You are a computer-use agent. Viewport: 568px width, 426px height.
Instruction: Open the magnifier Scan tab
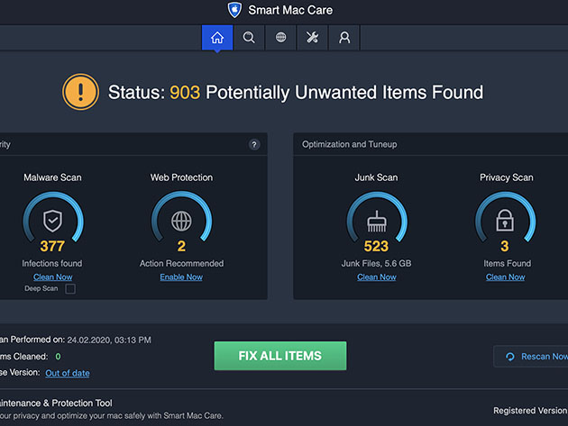click(x=249, y=38)
